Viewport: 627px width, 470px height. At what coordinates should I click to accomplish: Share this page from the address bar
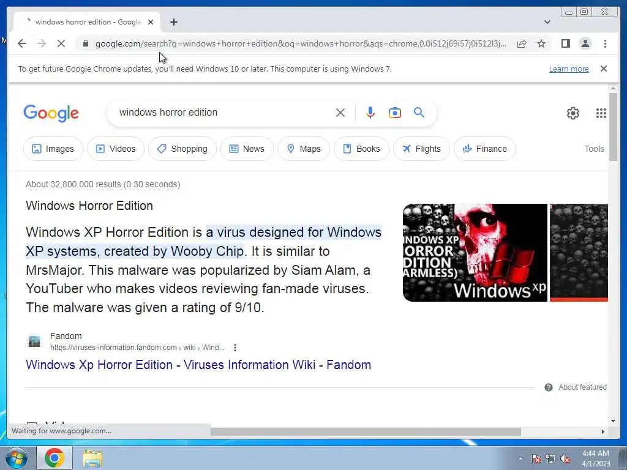click(x=522, y=43)
